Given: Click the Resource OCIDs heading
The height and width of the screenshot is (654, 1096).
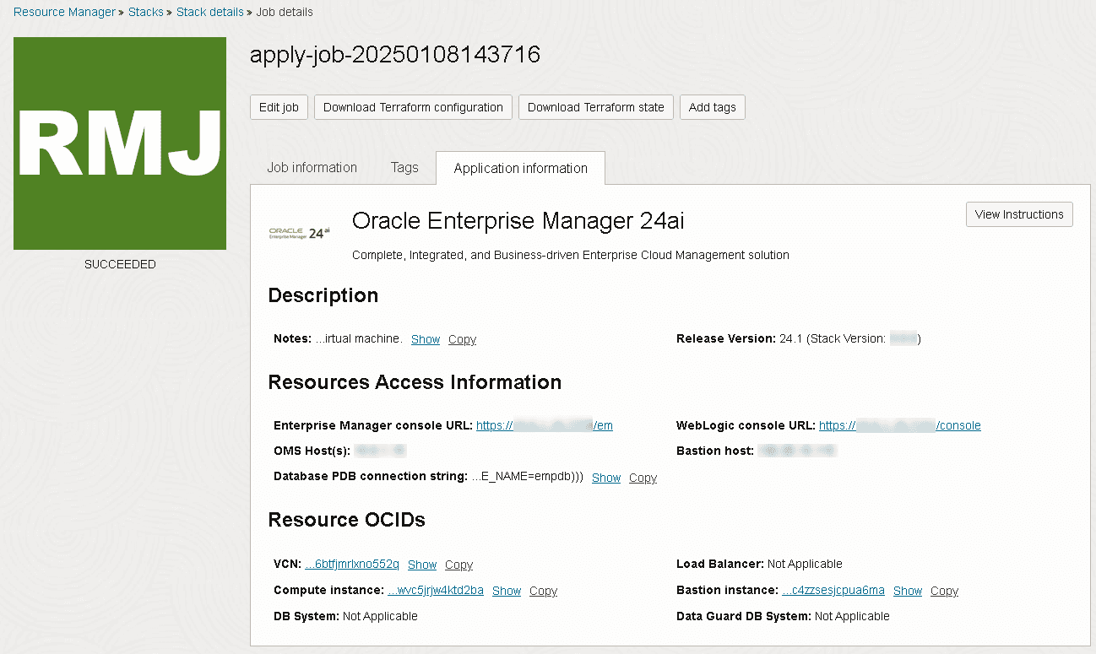Looking at the screenshot, I should (x=347, y=520).
